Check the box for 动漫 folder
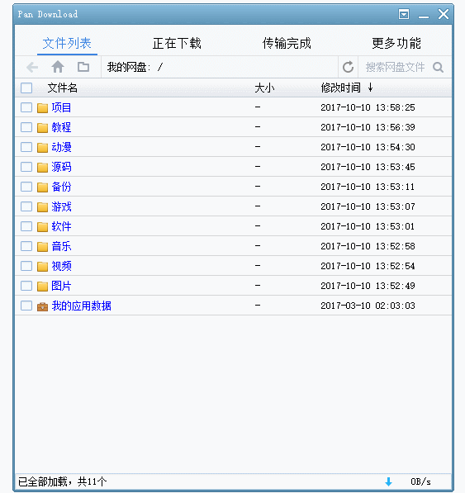Screen dimensions: 465x493 coord(26,147)
